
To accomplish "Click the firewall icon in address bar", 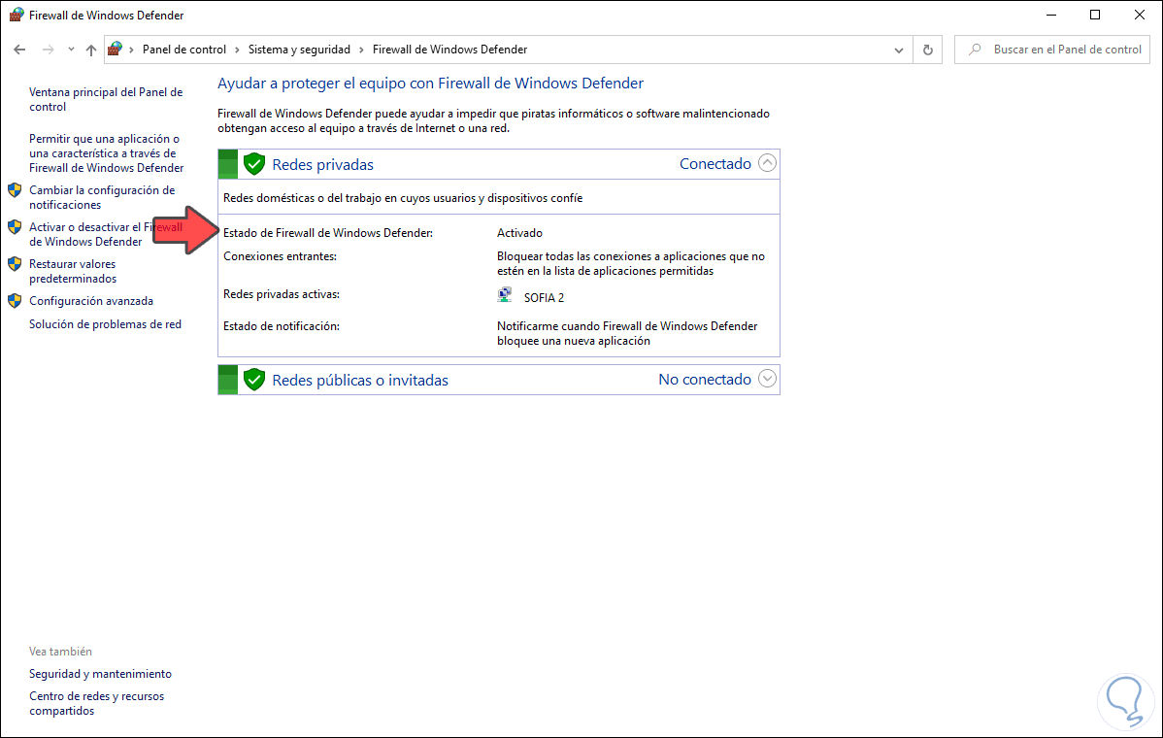I will (115, 49).
